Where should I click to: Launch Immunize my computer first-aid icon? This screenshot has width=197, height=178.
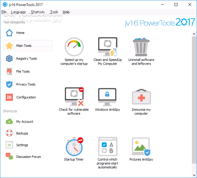pos(141,97)
